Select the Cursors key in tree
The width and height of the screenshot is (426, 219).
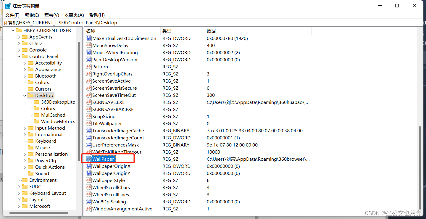[x=43, y=89]
